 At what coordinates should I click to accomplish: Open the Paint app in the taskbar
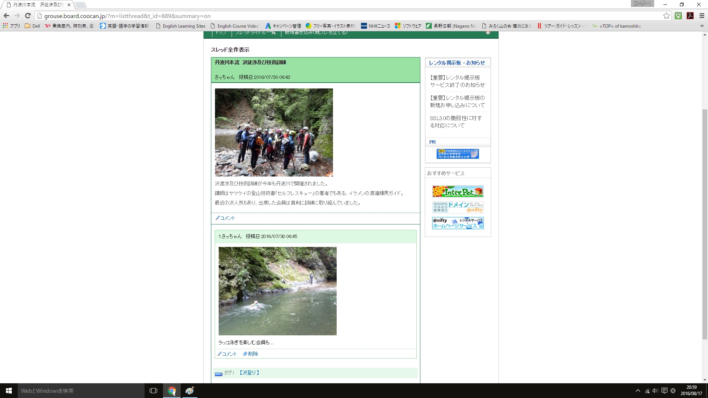point(190,391)
